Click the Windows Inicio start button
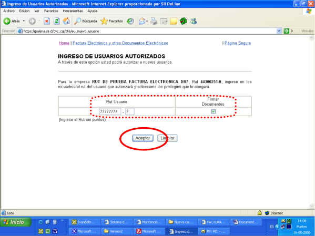 (16, 222)
